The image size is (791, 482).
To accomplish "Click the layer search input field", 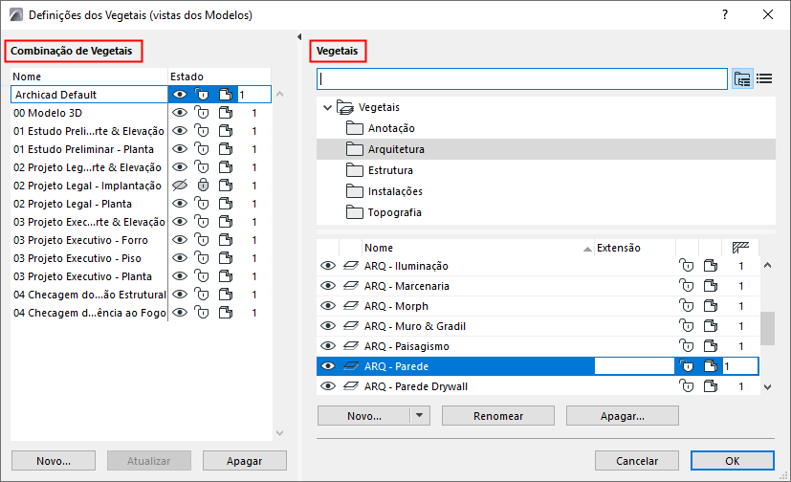I will click(522, 78).
